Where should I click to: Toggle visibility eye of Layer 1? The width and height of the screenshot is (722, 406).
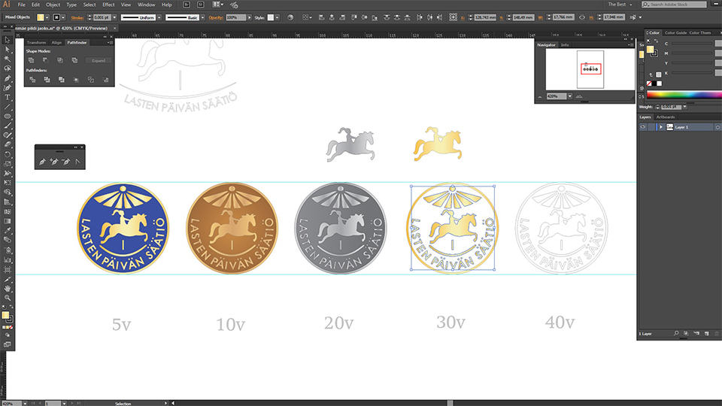click(643, 127)
